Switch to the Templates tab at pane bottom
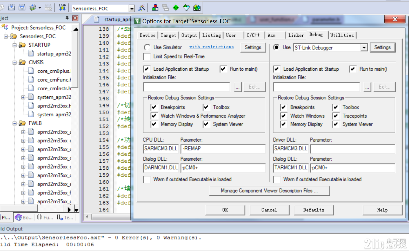Screen dimensions: 409x251 click(65, 217)
